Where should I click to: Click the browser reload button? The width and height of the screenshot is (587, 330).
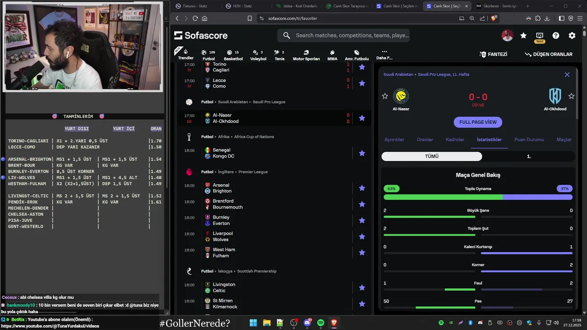tap(195, 18)
